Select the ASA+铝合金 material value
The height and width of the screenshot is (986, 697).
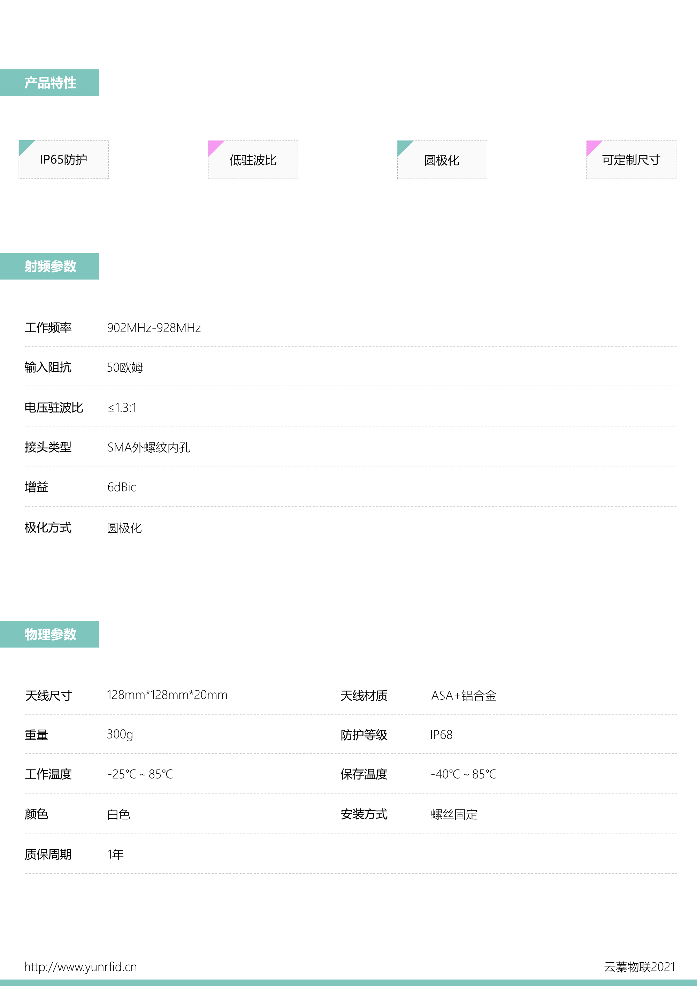[464, 696]
